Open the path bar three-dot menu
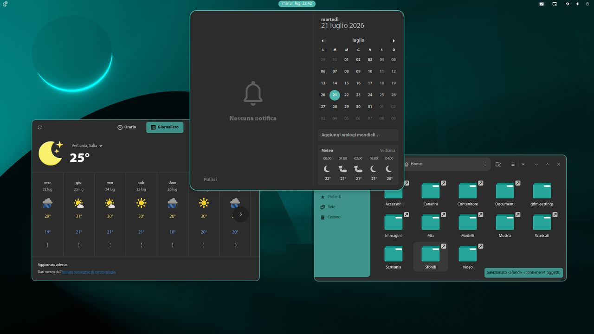 point(485,164)
